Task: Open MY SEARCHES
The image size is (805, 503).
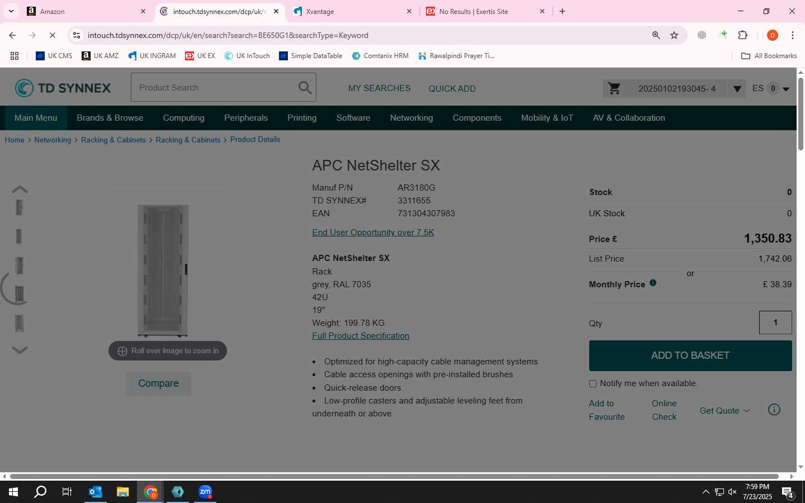Action: pos(379,88)
